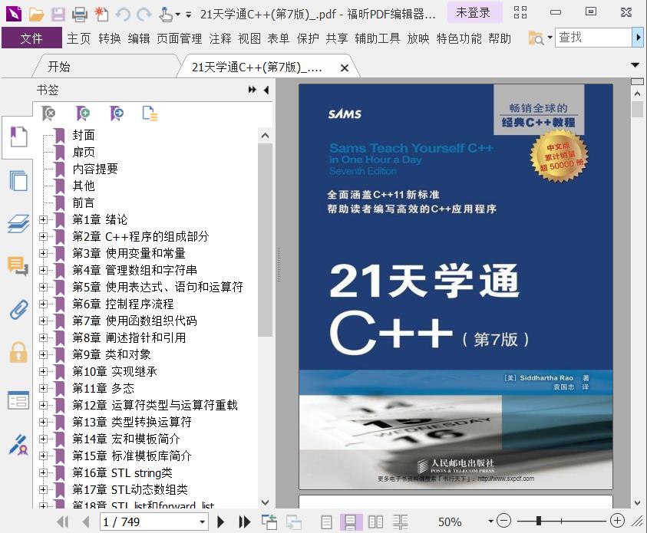Open bookmark options page icon

coord(150,113)
